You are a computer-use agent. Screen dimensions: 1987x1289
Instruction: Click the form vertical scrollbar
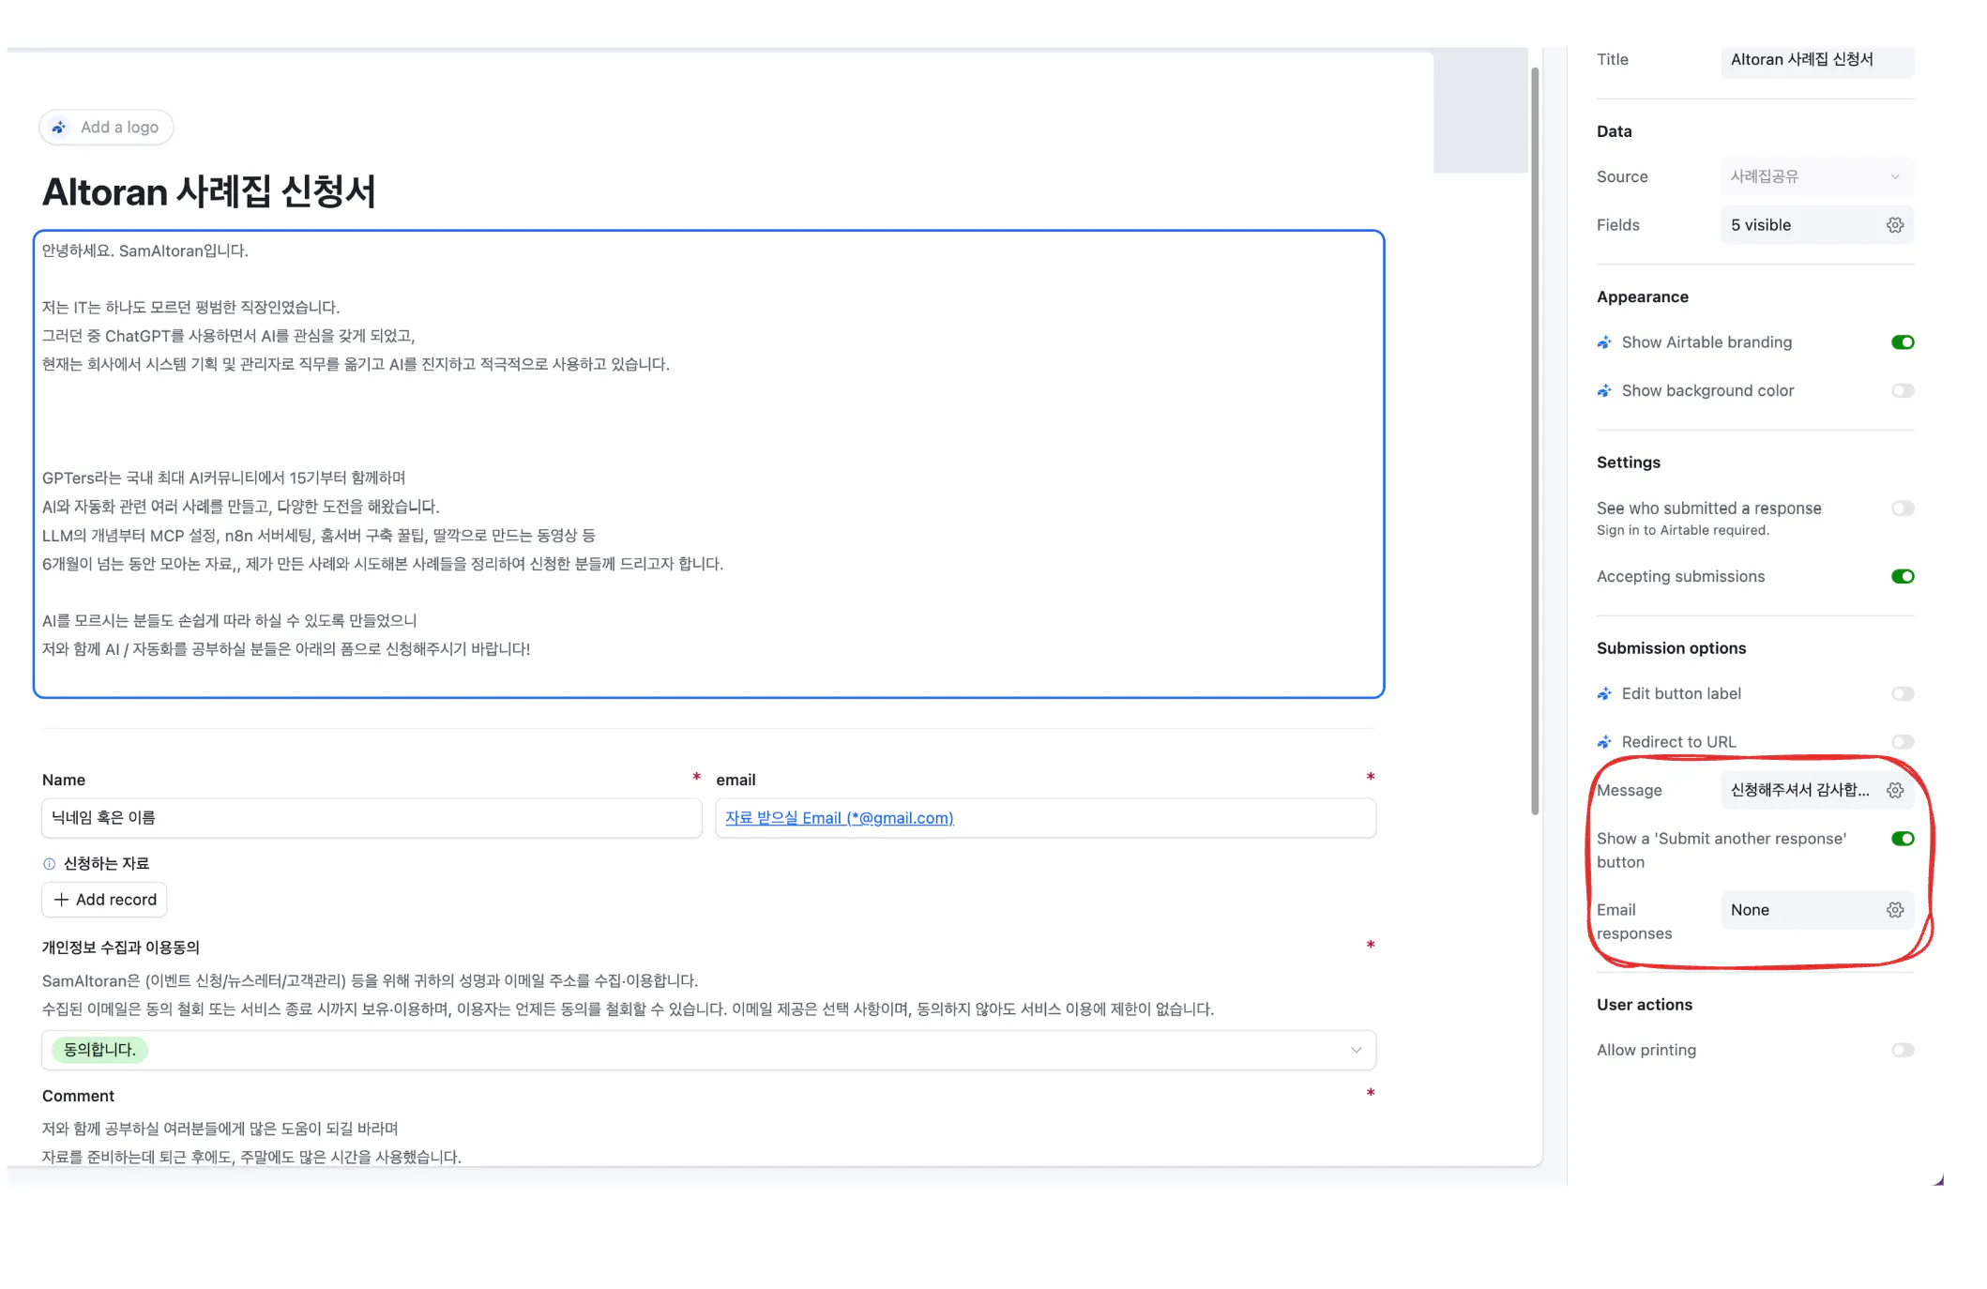[x=1535, y=441]
